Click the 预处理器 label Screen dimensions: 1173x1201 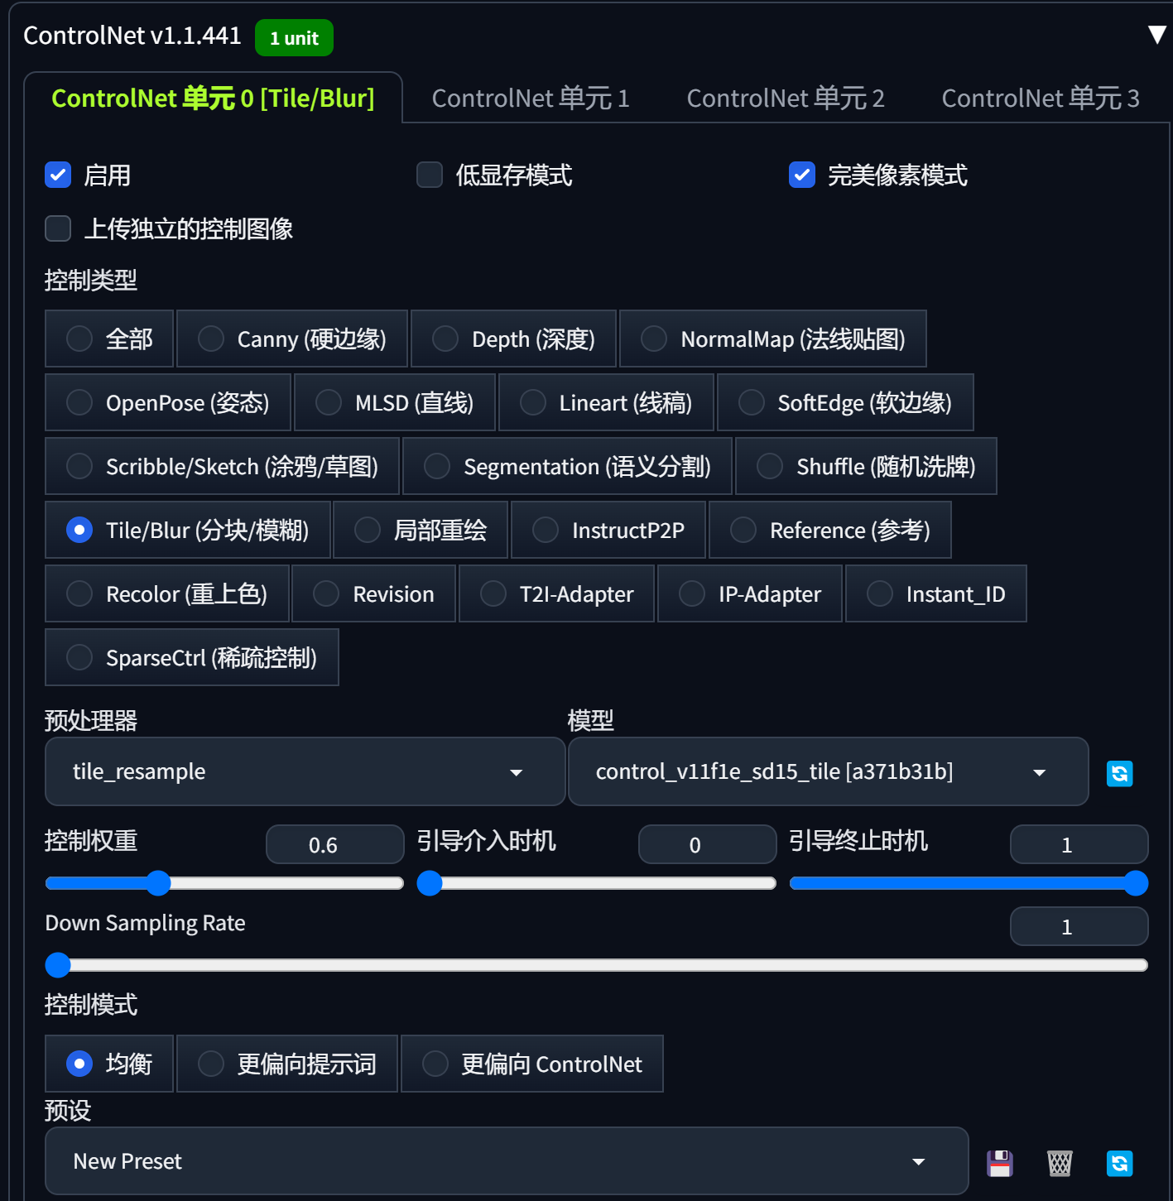[x=91, y=720]
